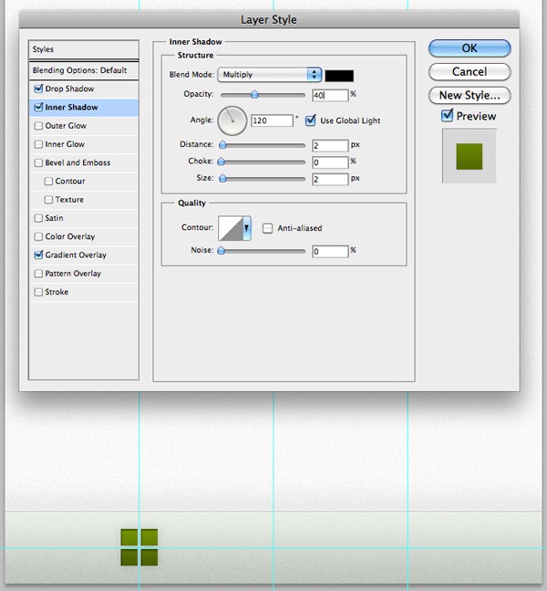Uncheck the Gradient Overlay checkbox
The height and width of the screenshot is (591, 547).
pos(38,254)
